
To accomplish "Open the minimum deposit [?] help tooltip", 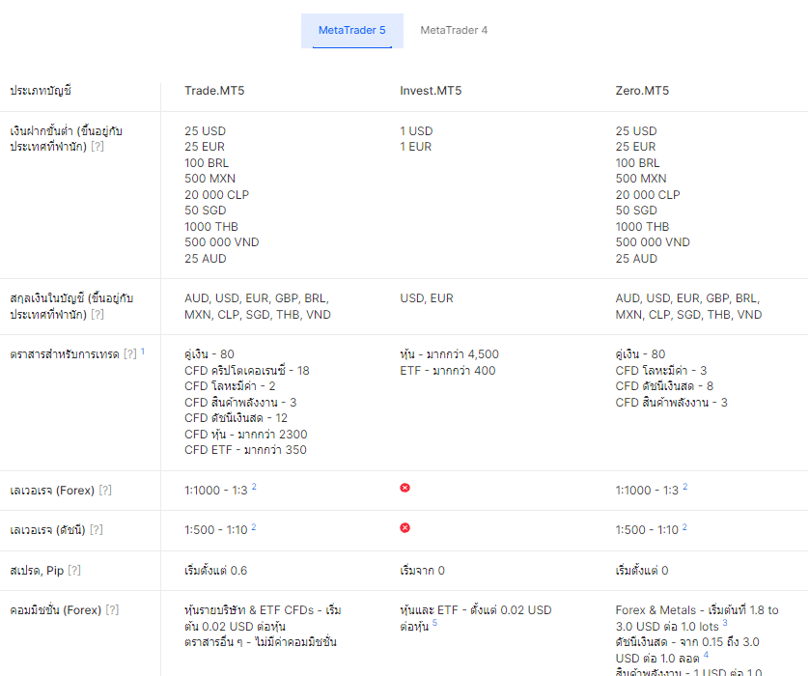I will 98,147.
